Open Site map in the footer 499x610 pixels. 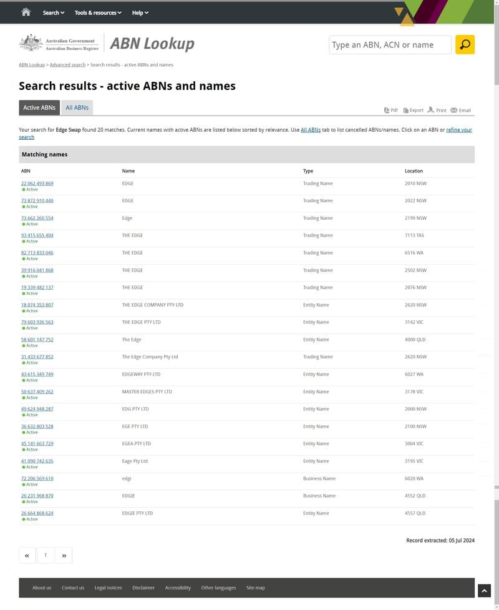[256, 588]
